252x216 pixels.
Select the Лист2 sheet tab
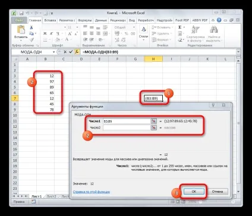tap(51, 196)
